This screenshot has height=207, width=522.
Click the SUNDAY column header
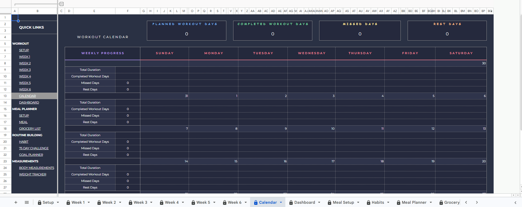165,53
